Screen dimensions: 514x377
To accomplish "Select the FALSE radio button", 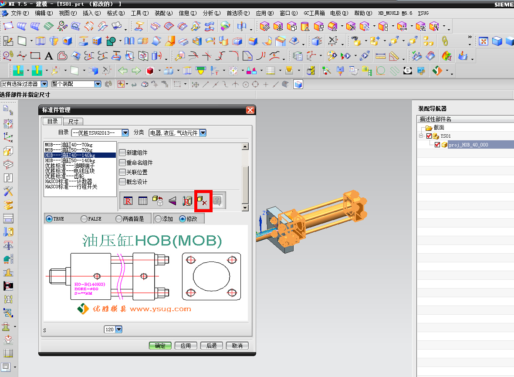I will [84, 218].
